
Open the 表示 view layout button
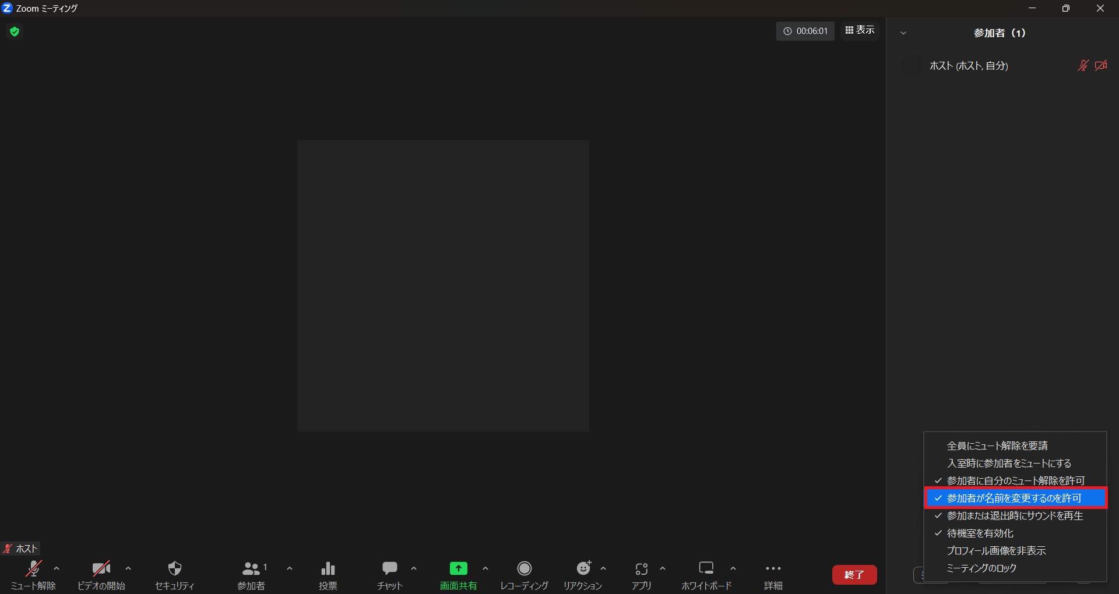click(860, 30)
